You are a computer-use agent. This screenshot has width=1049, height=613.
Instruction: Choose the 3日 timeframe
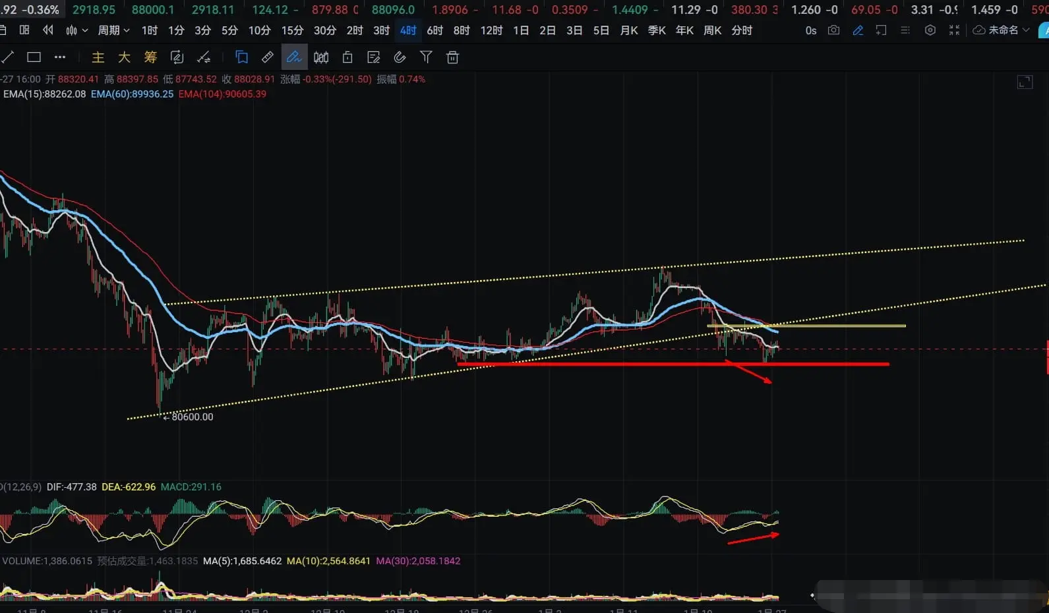click(x=574, y=30)
